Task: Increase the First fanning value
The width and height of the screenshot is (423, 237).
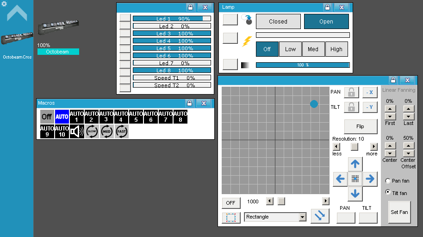Action: (x=390, y=109)
